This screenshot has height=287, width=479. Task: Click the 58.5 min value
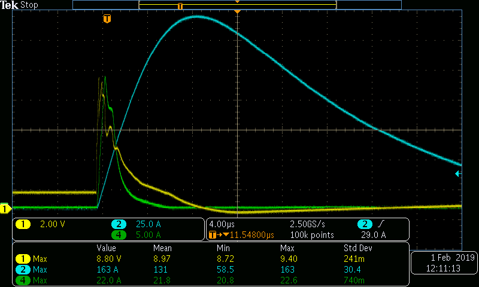(x=225, y=270)
